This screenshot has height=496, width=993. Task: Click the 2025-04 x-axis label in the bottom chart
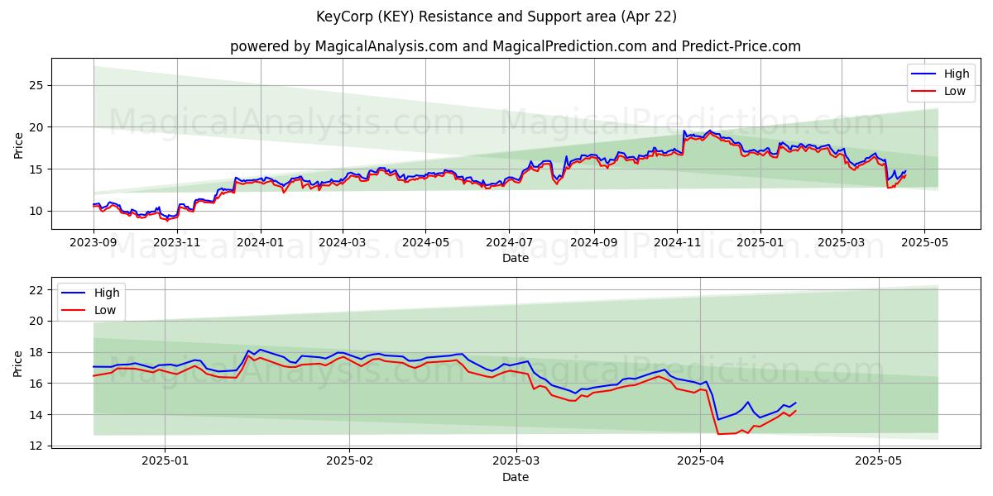701,461
